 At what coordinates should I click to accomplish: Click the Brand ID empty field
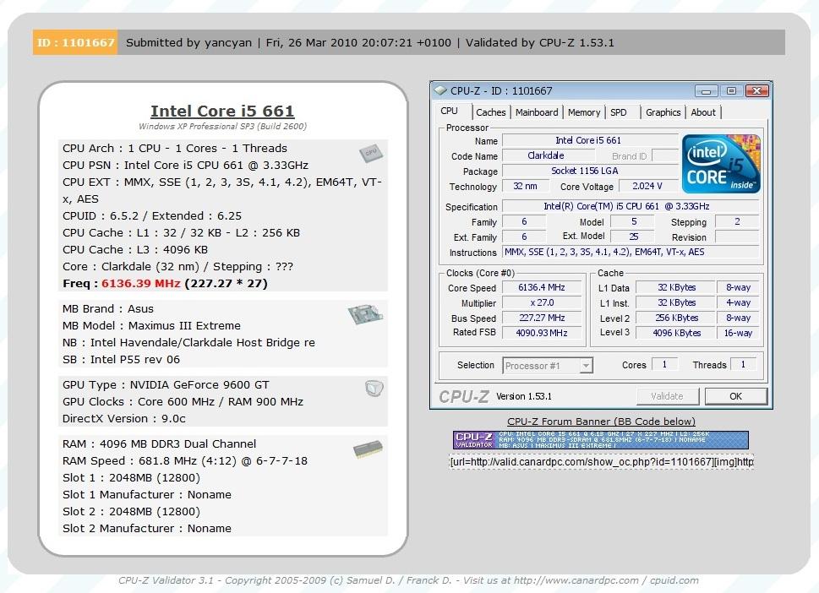[x=664, y=155]
